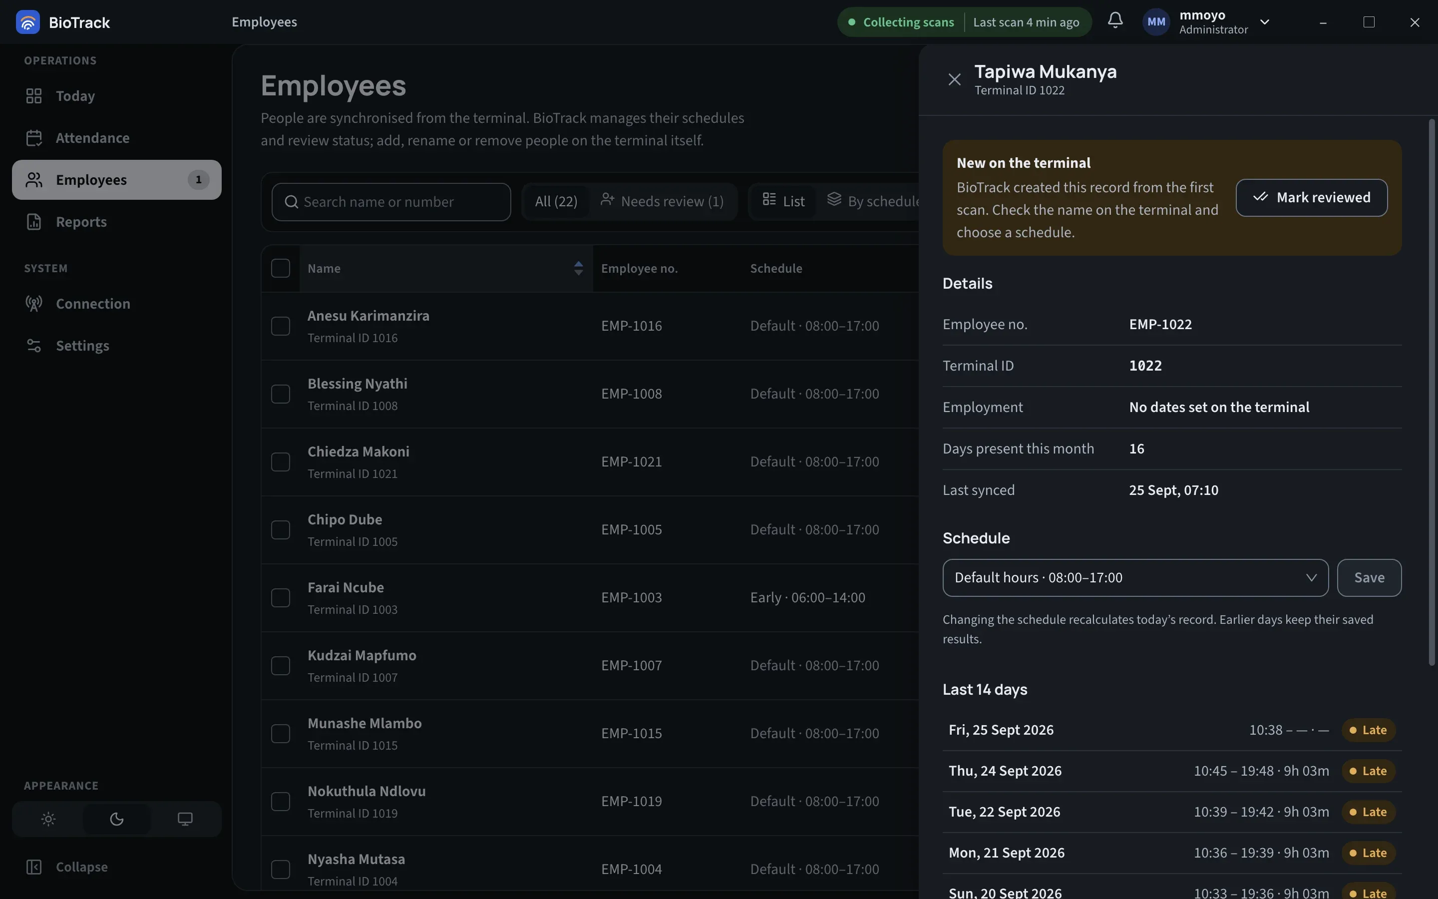Click the Last scan 4 min ago text
1438x899 pixels.
click(x=1026, y=22)
